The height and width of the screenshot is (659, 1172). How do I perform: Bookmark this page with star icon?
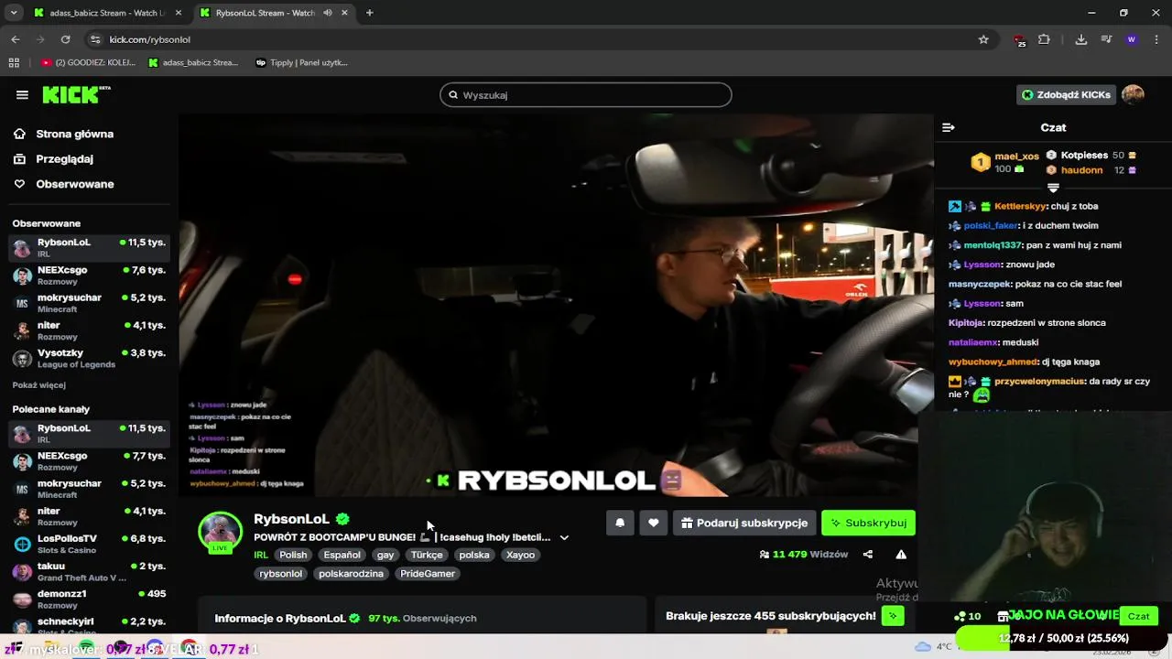(x=983, y=39)
